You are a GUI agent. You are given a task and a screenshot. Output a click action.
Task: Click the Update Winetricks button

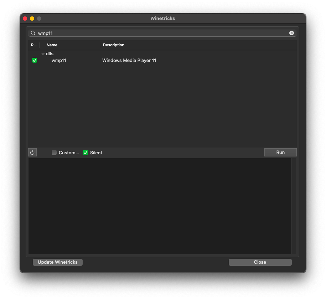(58, 262)
